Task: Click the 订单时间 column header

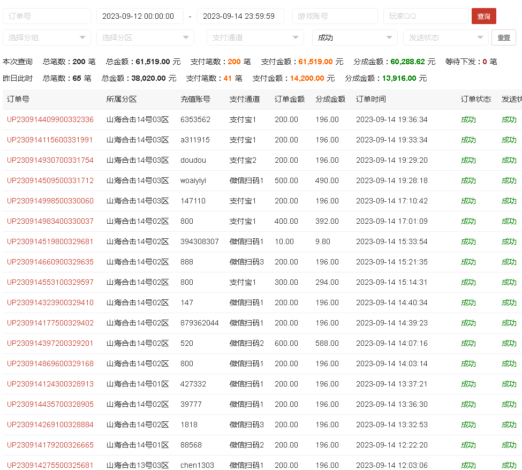Action: coord(370,99)
